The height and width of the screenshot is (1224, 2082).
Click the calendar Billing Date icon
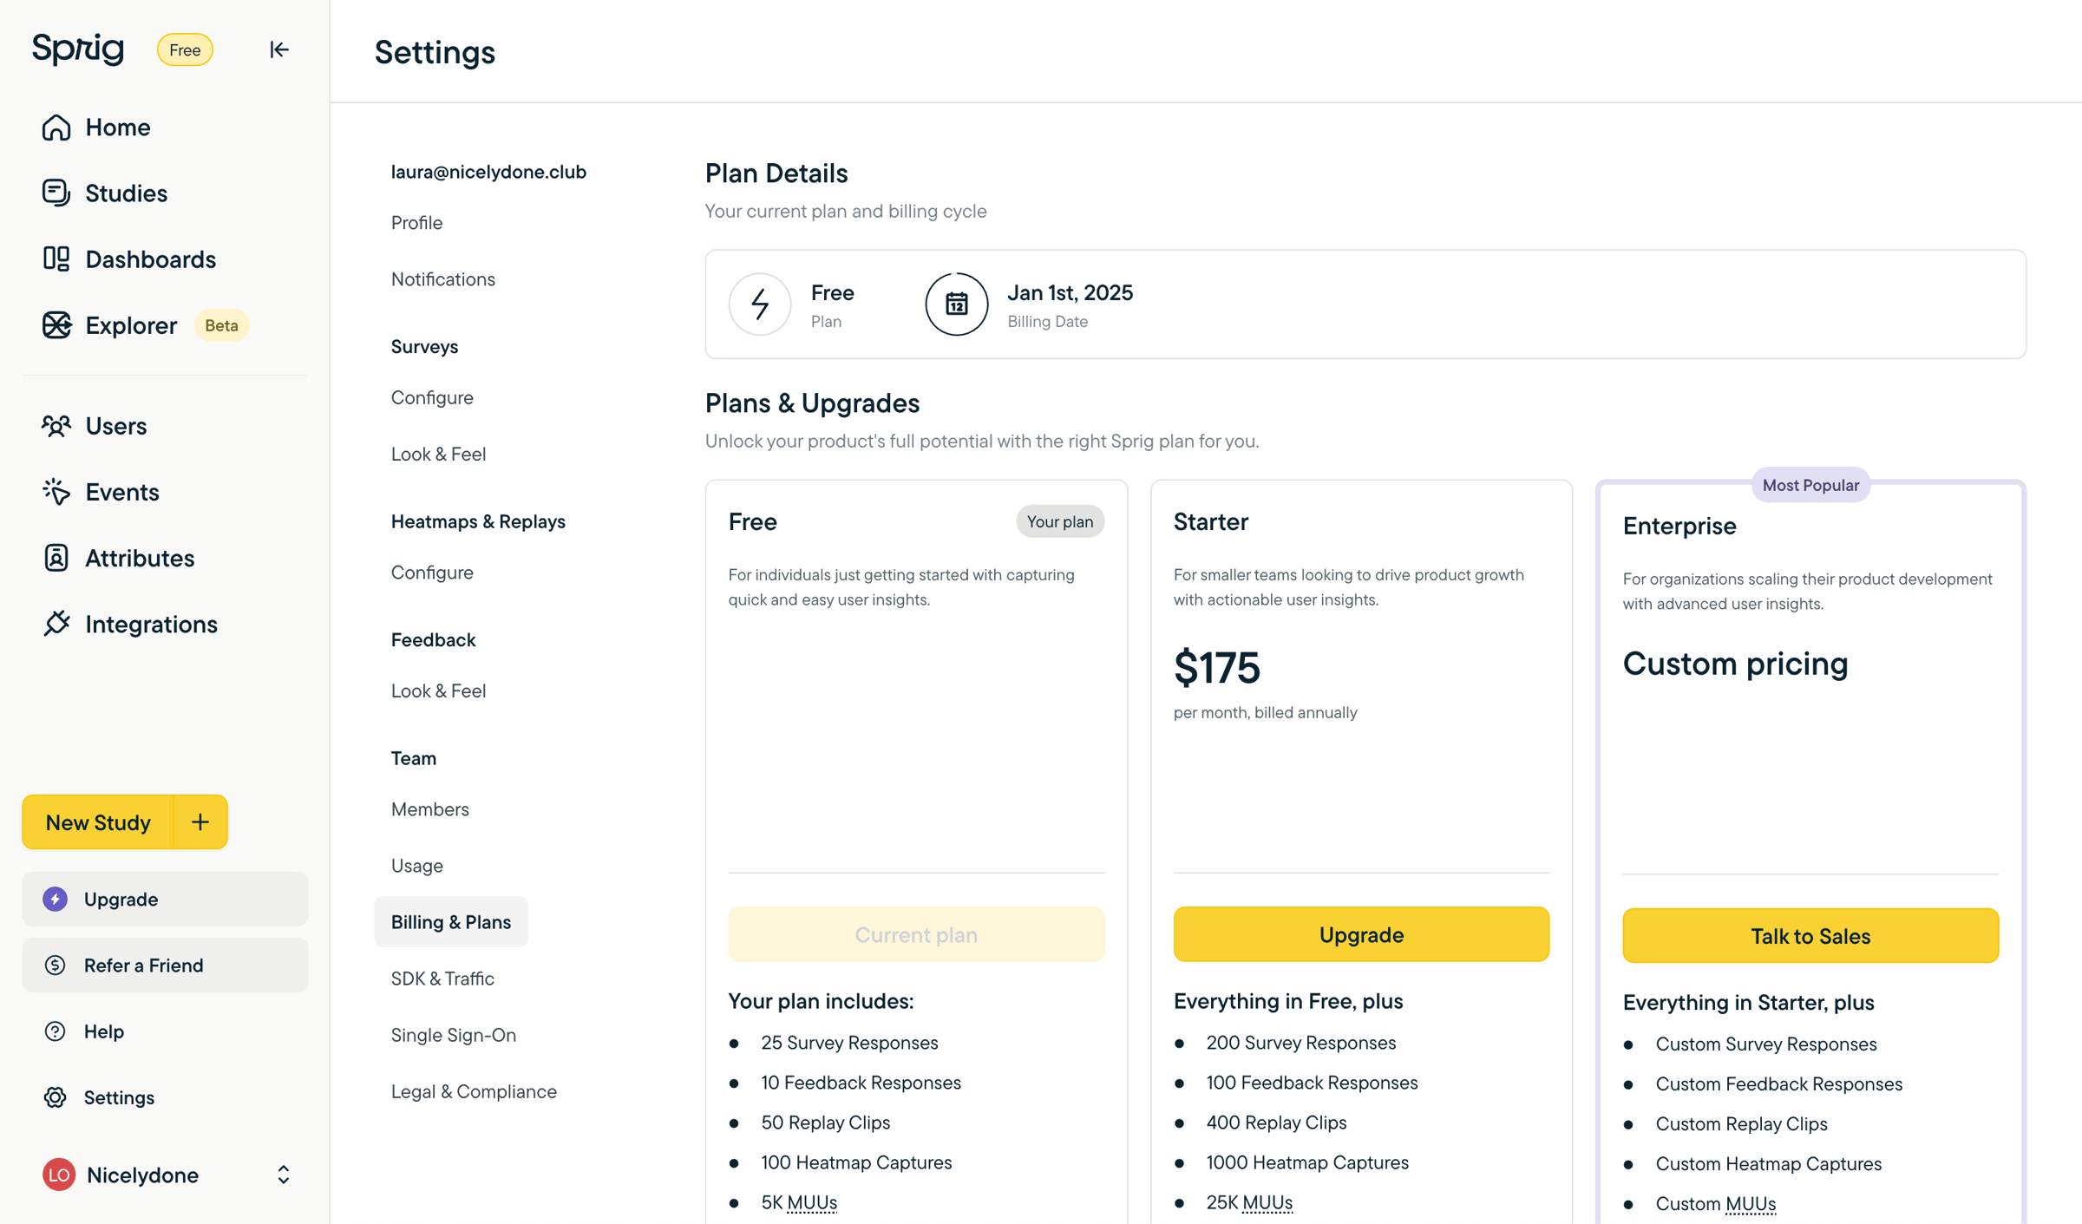point(956,304)
